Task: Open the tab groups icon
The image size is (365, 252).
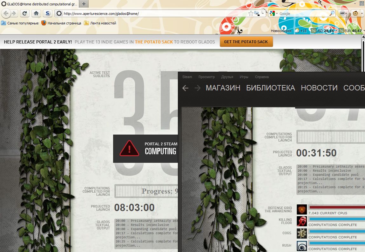Action: tap(362, 4)
